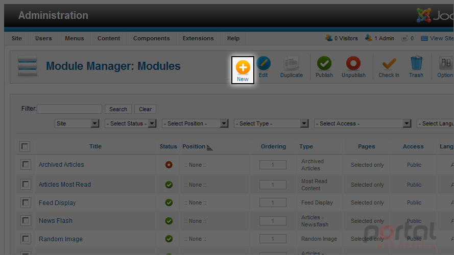Open the Random Image module link
Screen dimensions: 454x255
point(61,239)
